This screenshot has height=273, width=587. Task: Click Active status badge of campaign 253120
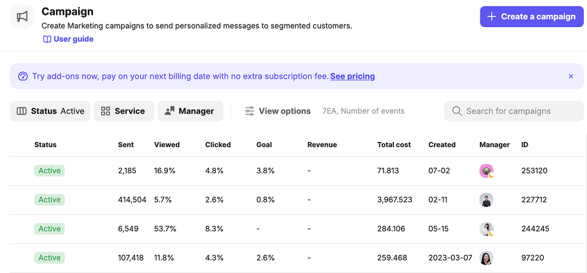pos(50,171)
